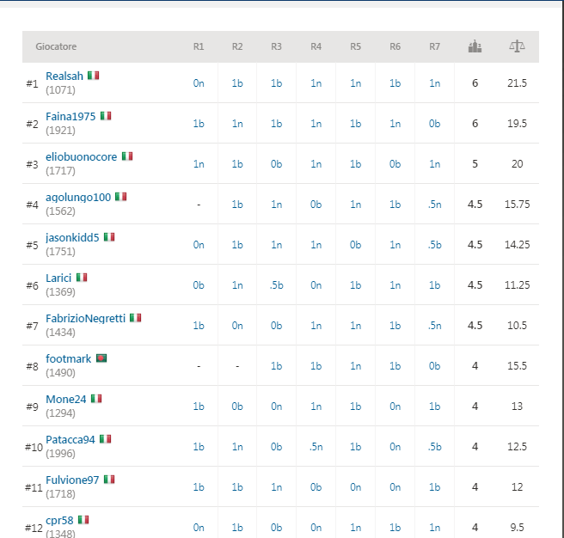The image size is (564, 538).
Task: Click the balance scale tiebreak icon
Action: pyautogui.click(x=517, y=46)
